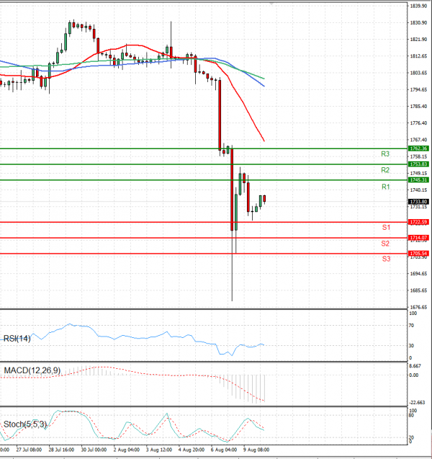Screen dimensions: 432x459
Task: Click the RSI(14) indicator label
Action: click(17, 339)
